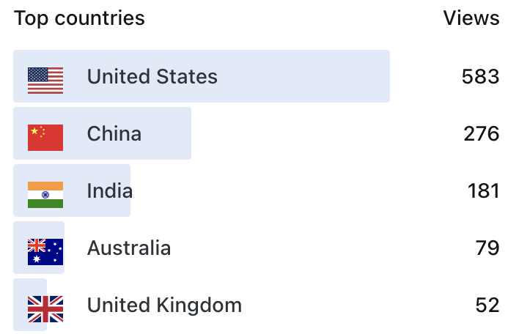Open the United States country name
Screen dimensions: 519x334
tap(152, 76)
